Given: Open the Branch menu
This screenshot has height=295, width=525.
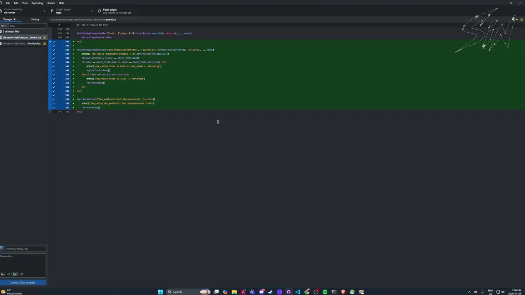Looking at the screenshot, I should 51,3.
